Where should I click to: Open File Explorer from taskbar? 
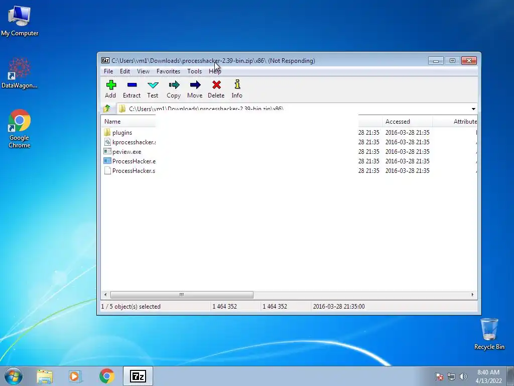click(45, 376)
